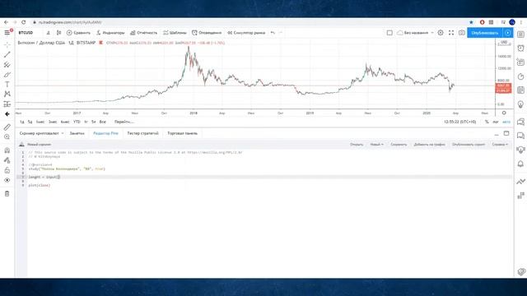Image resolution: width=527 pixels, height=296 pixels.
Task: Open the watchlist panel icon
Action: 520,35
